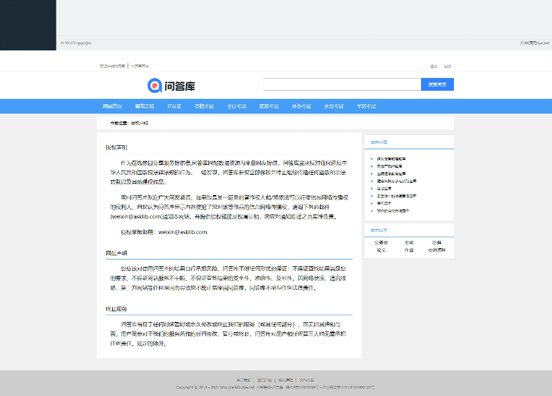Open the 学历考试 navigation item
552x396 pixels.
coord(367,106)
